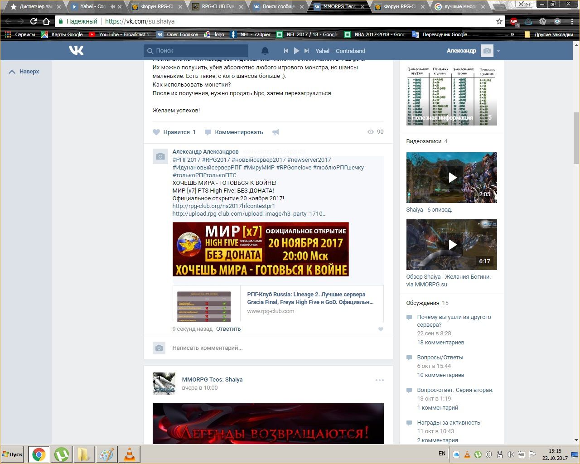580x464 pixels.
Task: Click the Написать комментарий input field
Action: click(272, 348)
